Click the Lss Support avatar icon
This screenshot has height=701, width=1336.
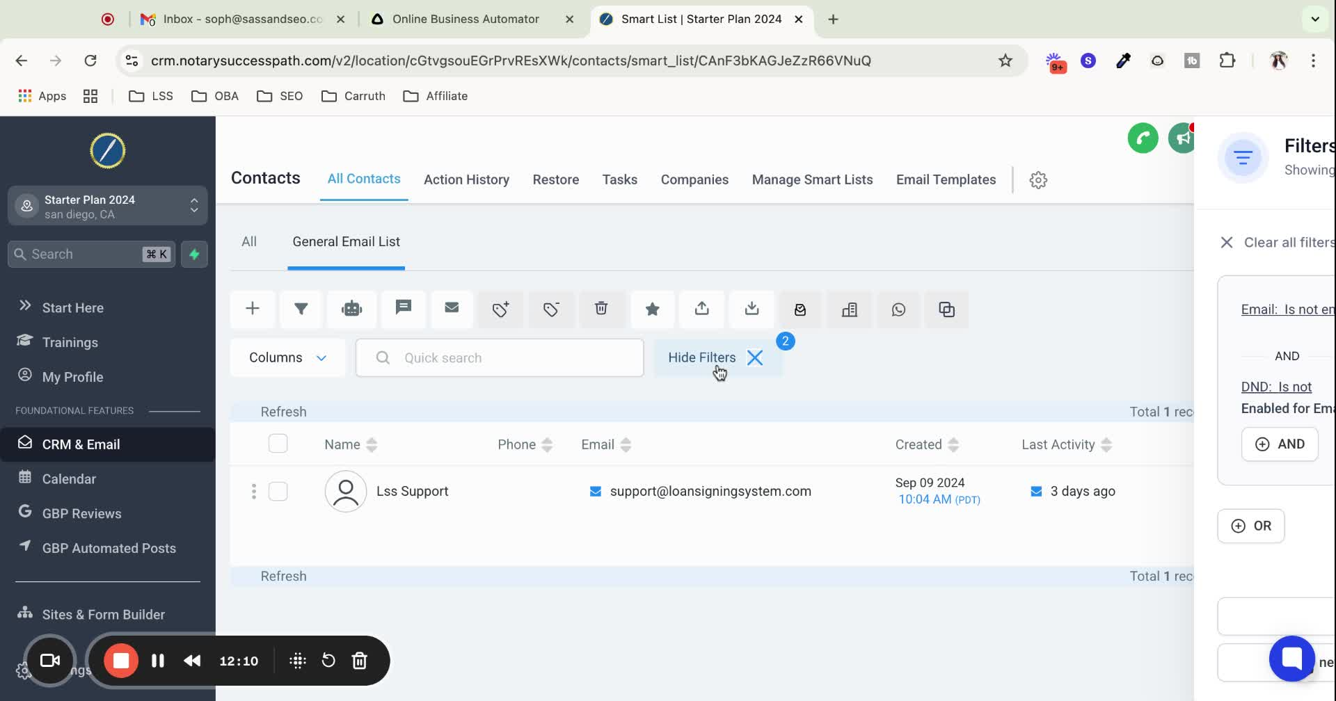click(346, 492)
